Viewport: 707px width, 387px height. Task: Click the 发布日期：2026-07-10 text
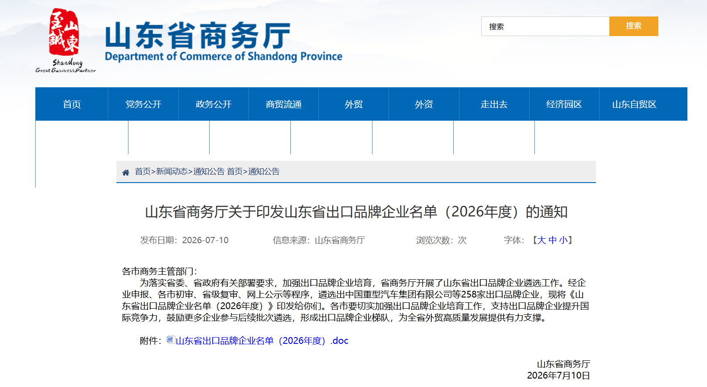click(x=184, y=240)
